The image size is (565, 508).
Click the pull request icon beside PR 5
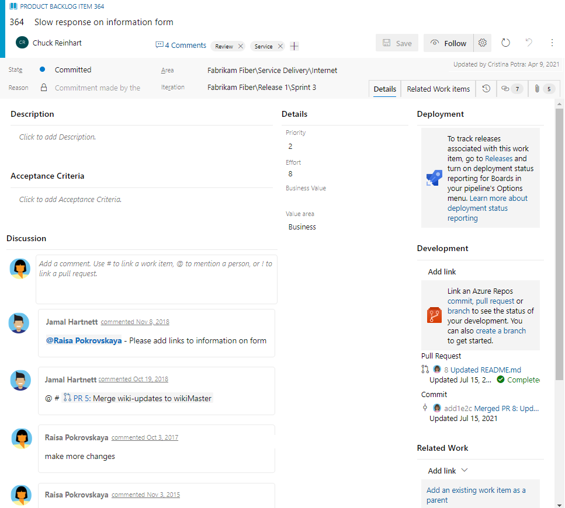(67, 398)
